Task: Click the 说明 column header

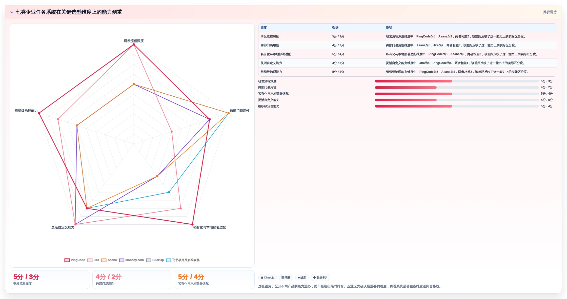Action: [389, 28]
